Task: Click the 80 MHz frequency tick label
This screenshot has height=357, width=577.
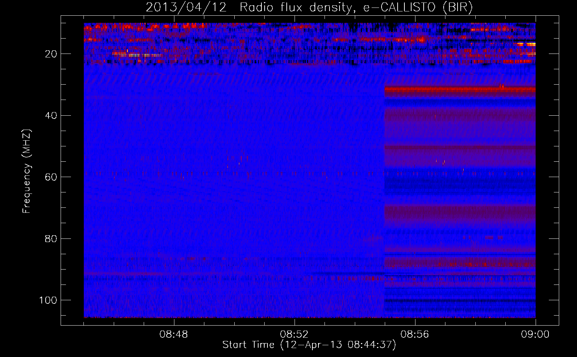Action: [x=51, y=238]
